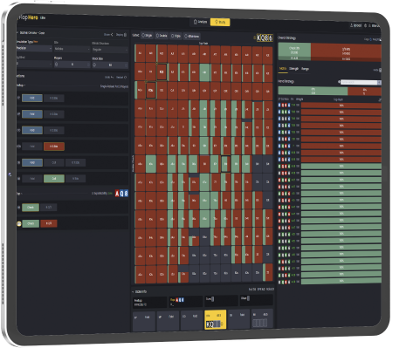Click the Players number field
This screenshot has height=348, width=413.
(x=72, y=65)
